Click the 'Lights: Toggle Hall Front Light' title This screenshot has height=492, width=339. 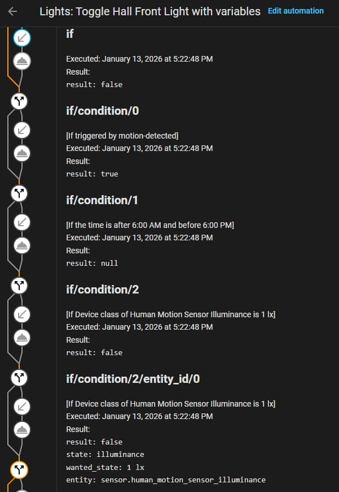click(x=150, y=11)
